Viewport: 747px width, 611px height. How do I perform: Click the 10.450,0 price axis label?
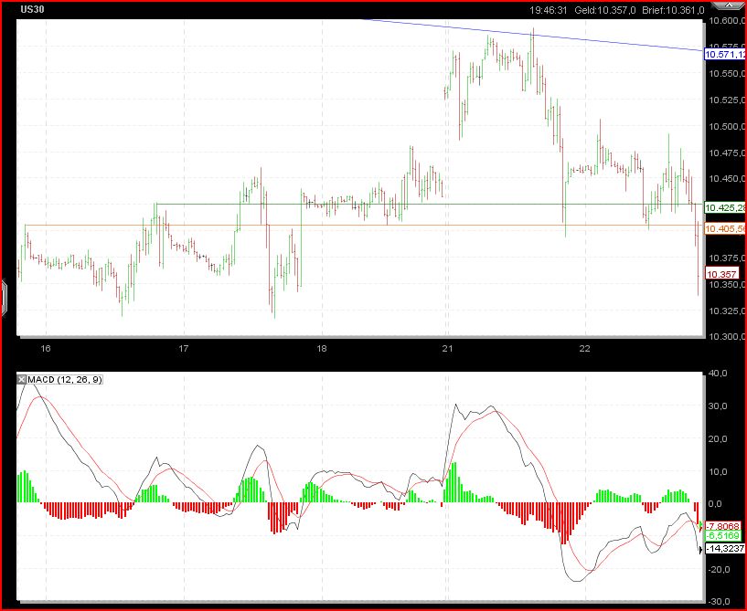click(x=727, y=179)
